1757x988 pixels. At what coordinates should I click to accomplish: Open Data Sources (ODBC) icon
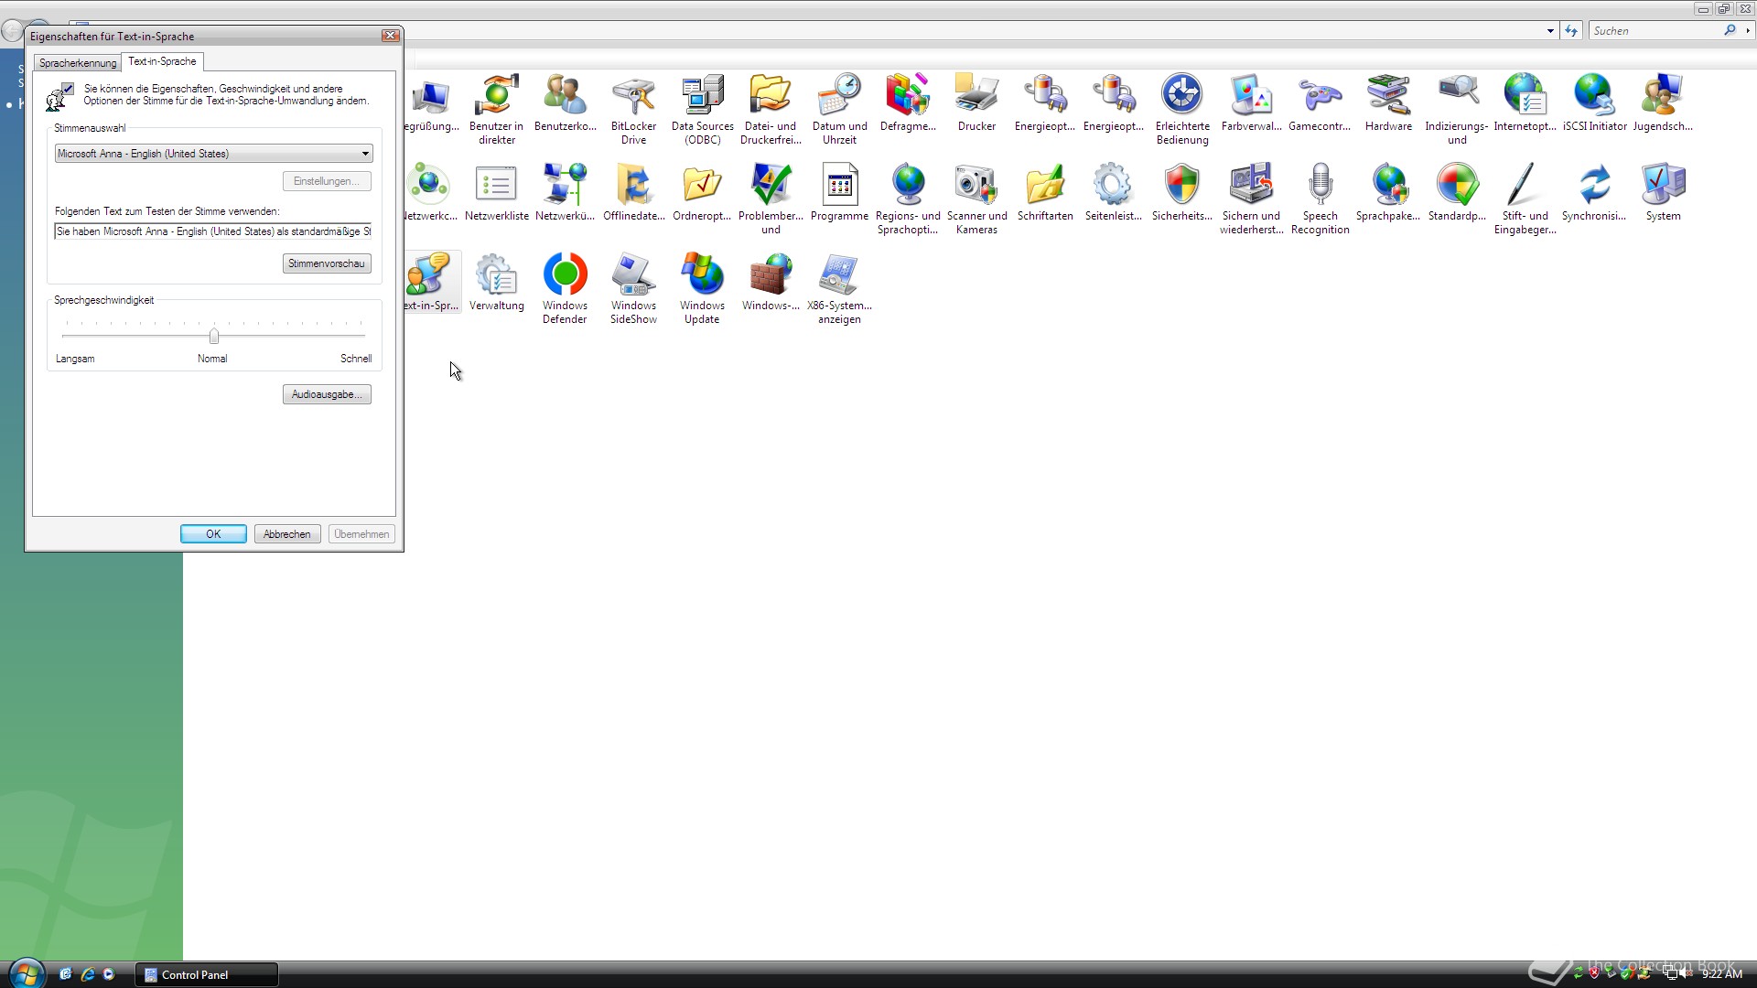point(702,109)
